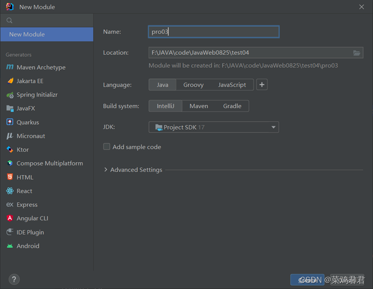Click the Name input field
This screenshot has width=373, height=289.
coord(214,31)
